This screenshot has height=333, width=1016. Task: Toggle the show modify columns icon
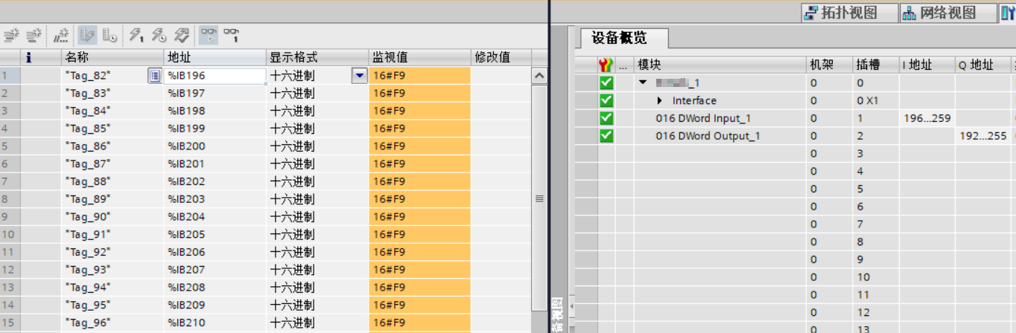click(x=87, y=34)
